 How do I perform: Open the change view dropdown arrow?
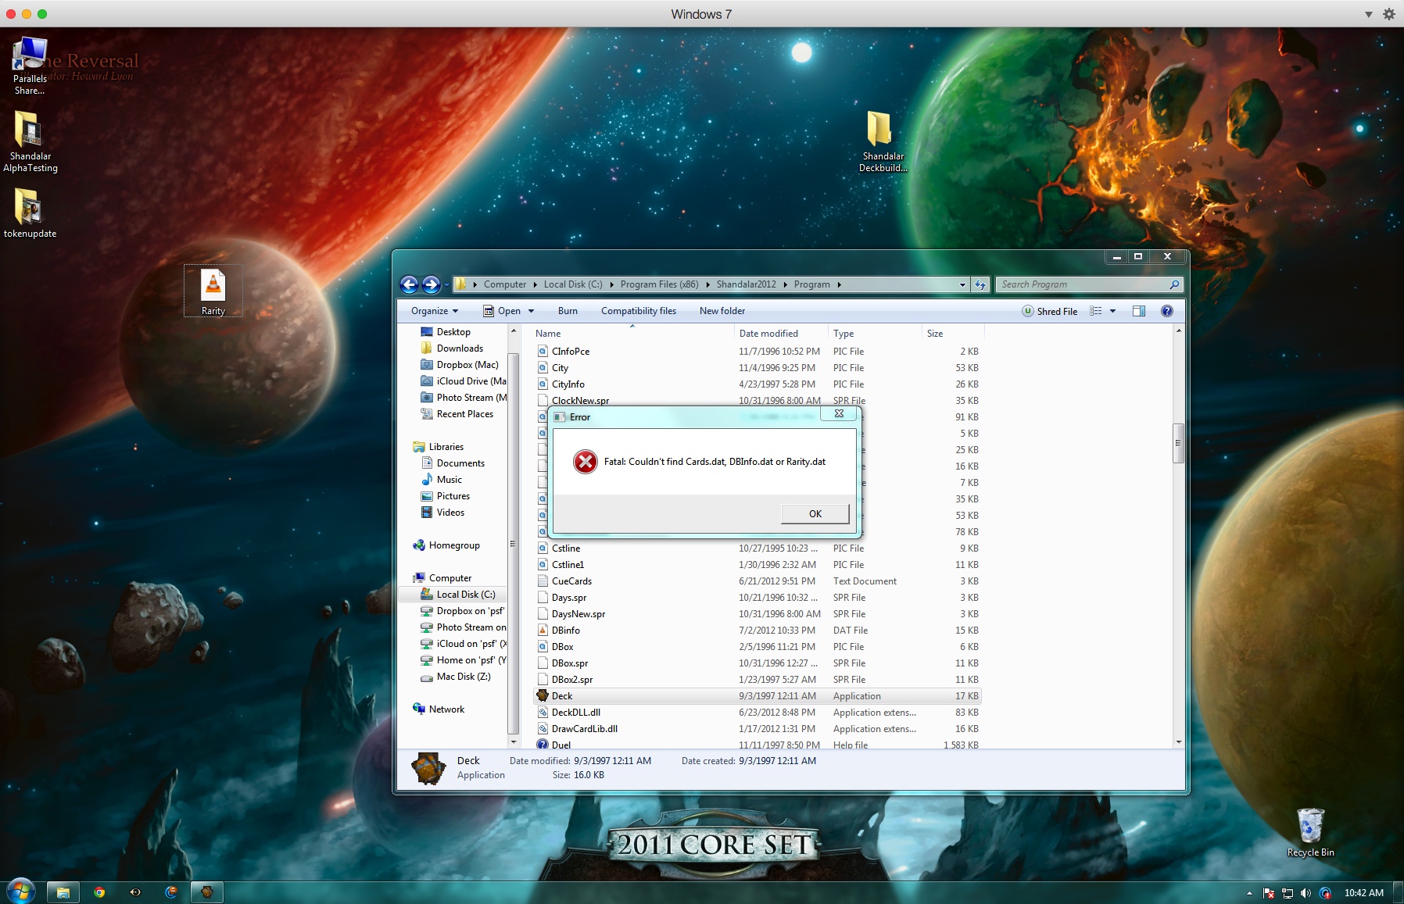(1112, 311)
